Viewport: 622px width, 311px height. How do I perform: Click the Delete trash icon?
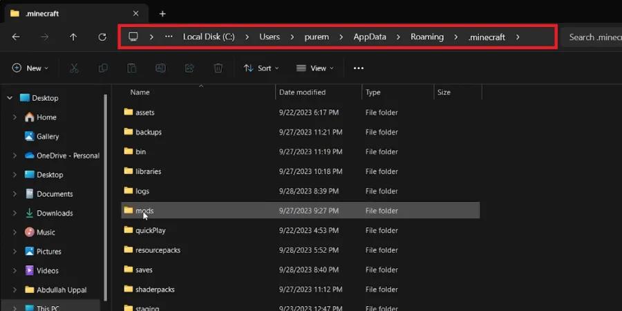coord(218,68)
